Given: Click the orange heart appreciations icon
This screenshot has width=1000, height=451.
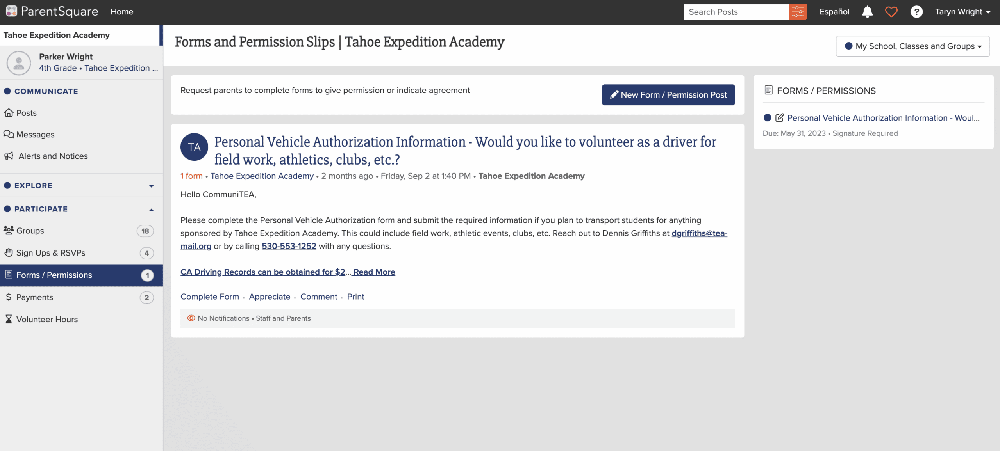Looking at the screenshot, I should [x=891, y=12].
